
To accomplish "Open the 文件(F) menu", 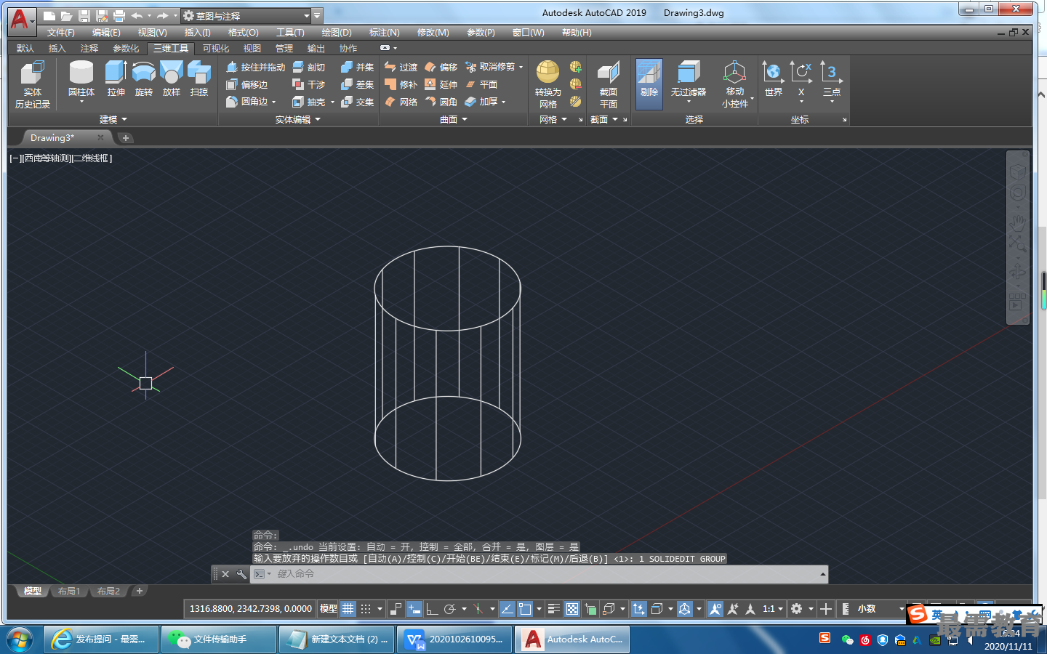I will (x=61, y=33).
